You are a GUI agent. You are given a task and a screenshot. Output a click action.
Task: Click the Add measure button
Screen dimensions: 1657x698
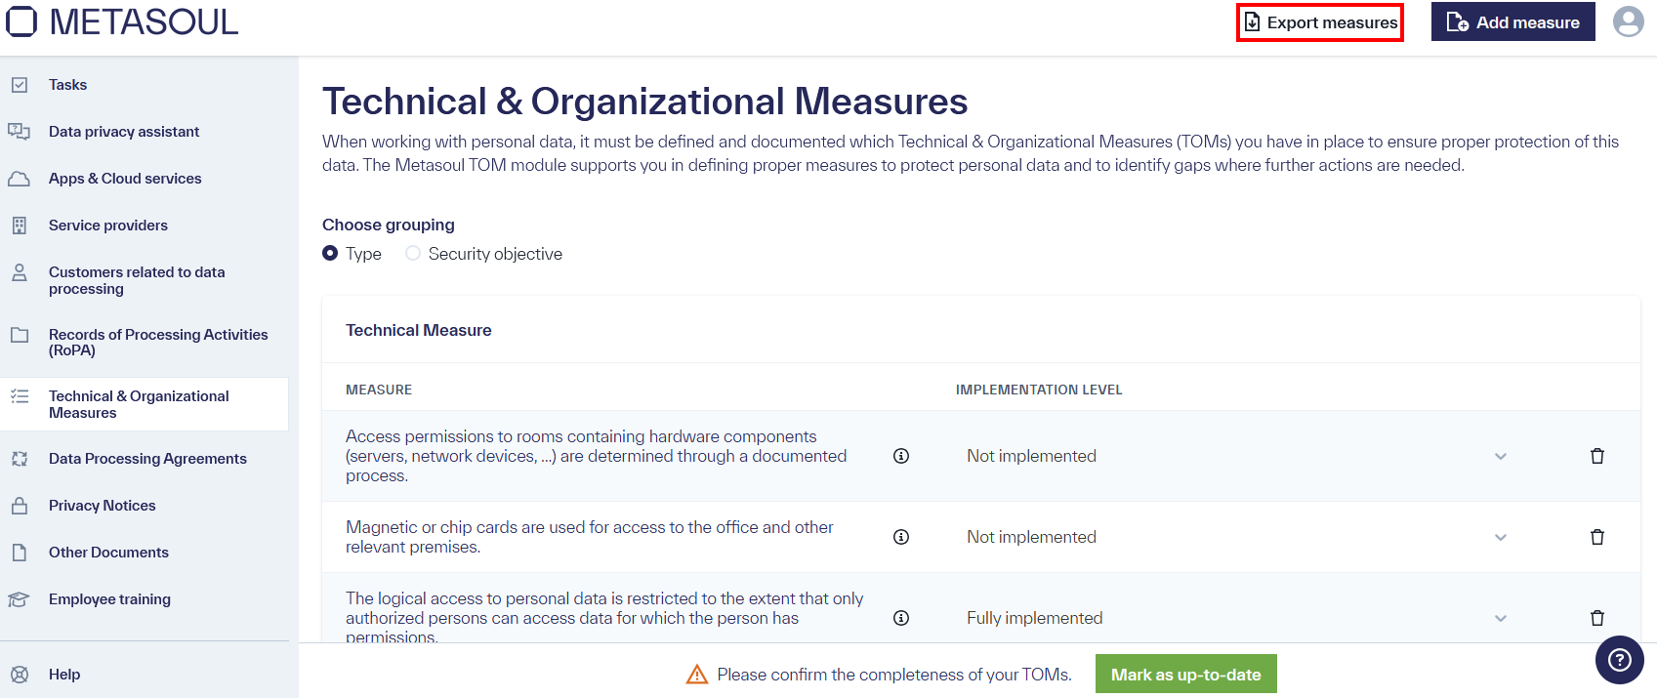tap(1513, 21)
